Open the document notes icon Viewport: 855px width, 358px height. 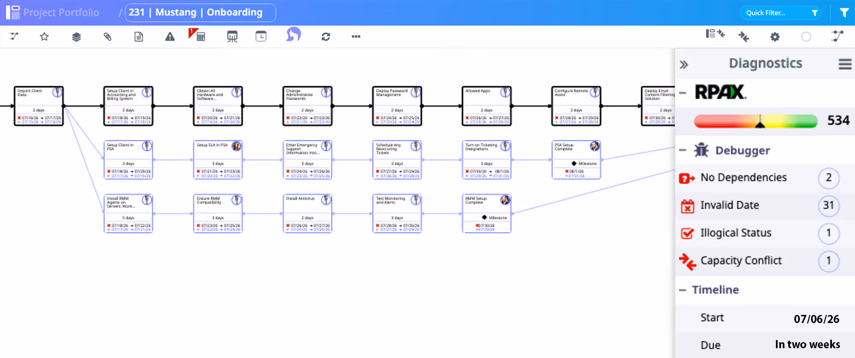(139, 37)
